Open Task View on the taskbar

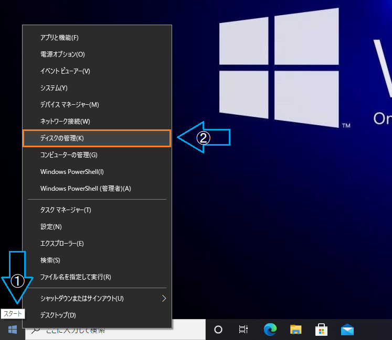[x=243, y=330]
